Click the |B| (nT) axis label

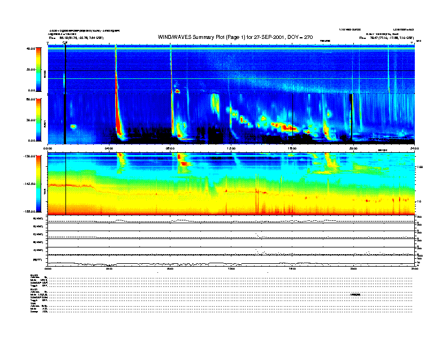point(38,260)
